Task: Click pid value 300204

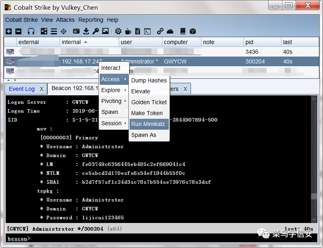Action: 255,61
